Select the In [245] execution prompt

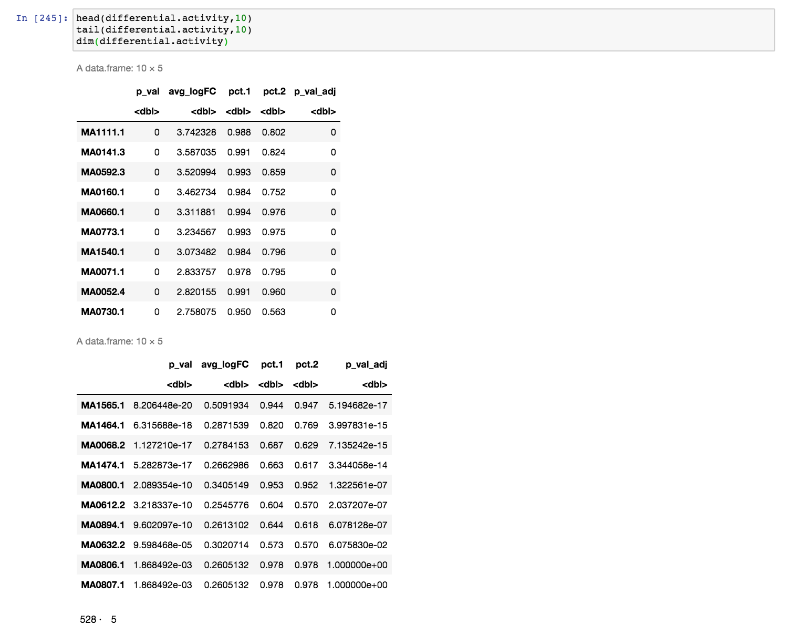point(37,17)
